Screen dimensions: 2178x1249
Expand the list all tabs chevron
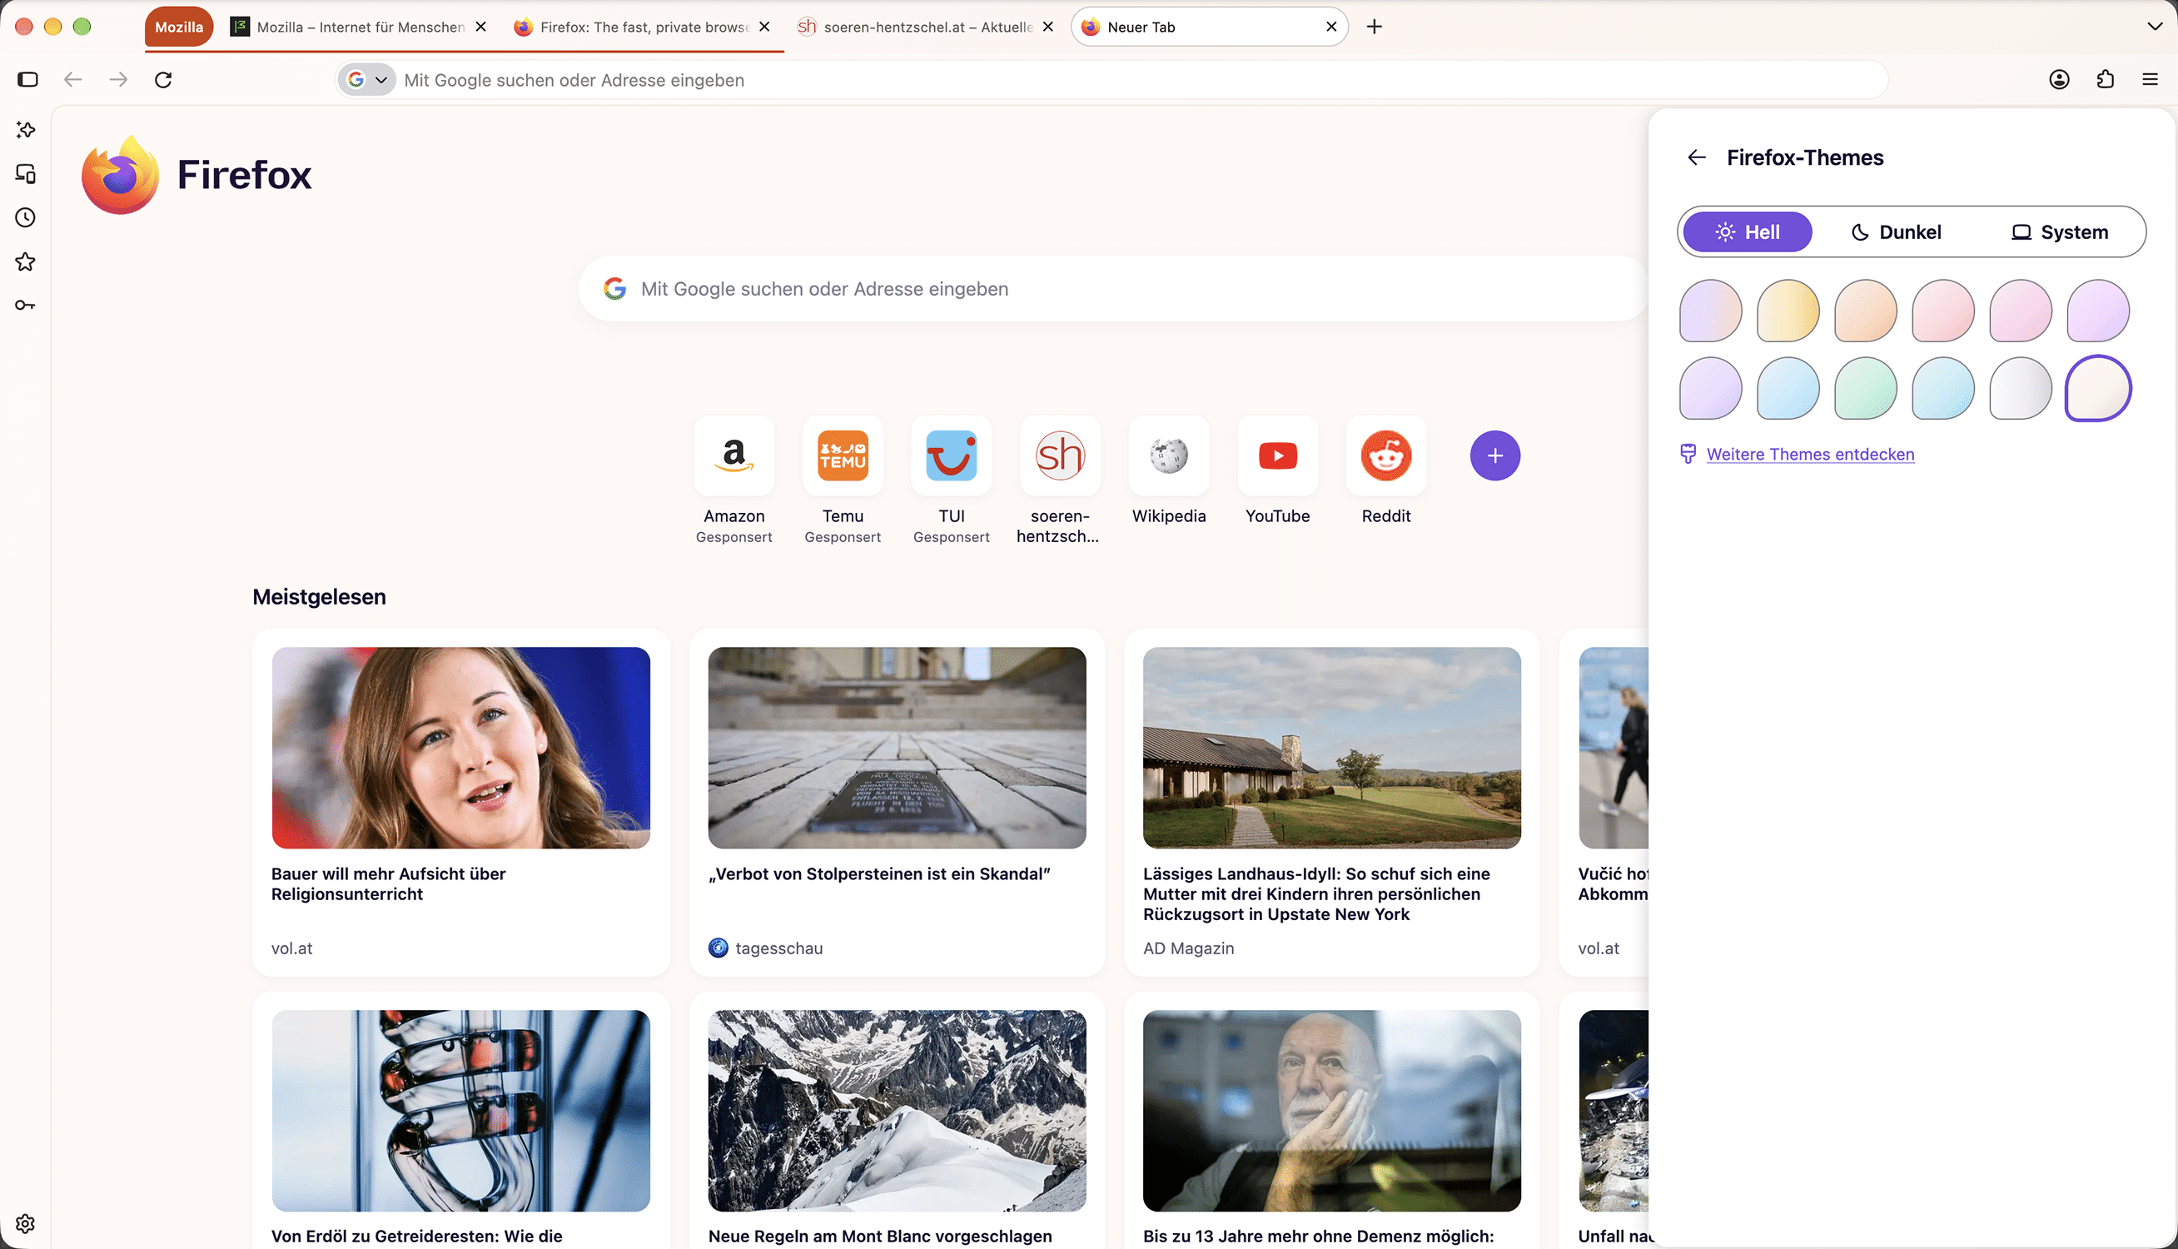[x=2155, y=27]
